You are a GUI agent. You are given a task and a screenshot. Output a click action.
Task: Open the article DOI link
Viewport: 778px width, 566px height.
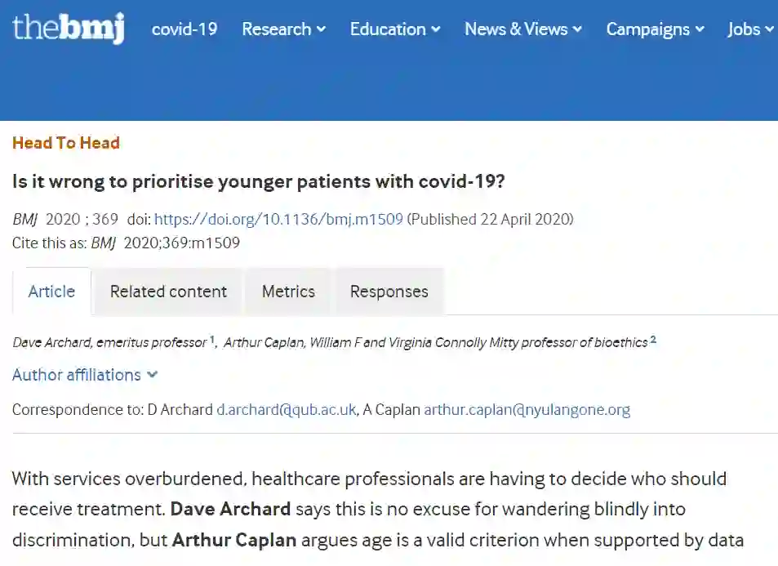278,219
